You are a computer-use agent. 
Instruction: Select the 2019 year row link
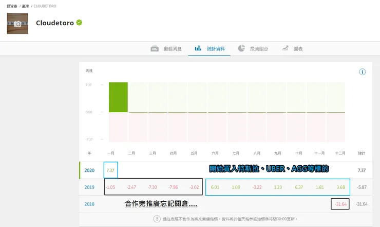89,187
